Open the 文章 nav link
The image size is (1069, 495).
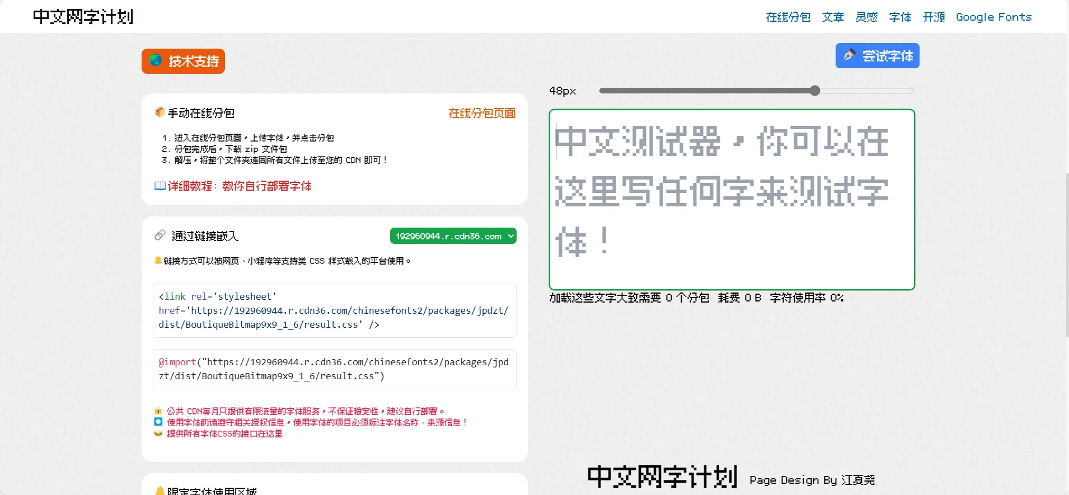coord(833,17)
